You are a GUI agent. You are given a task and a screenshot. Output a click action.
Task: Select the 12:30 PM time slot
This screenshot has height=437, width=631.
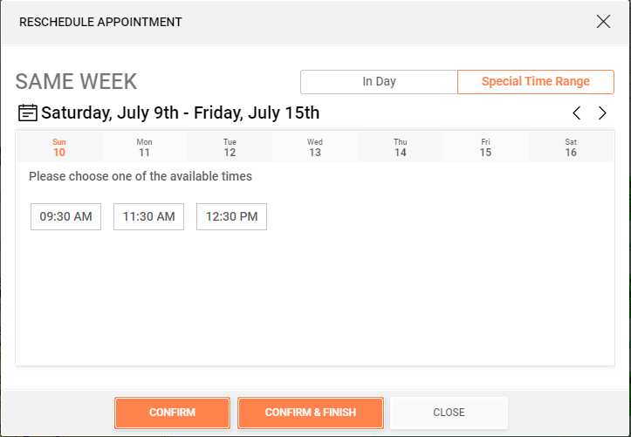click(232, 216)
